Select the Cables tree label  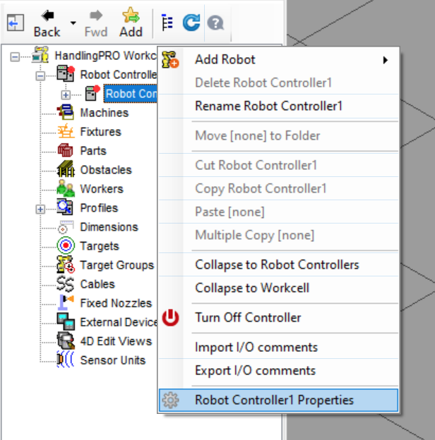97,285
